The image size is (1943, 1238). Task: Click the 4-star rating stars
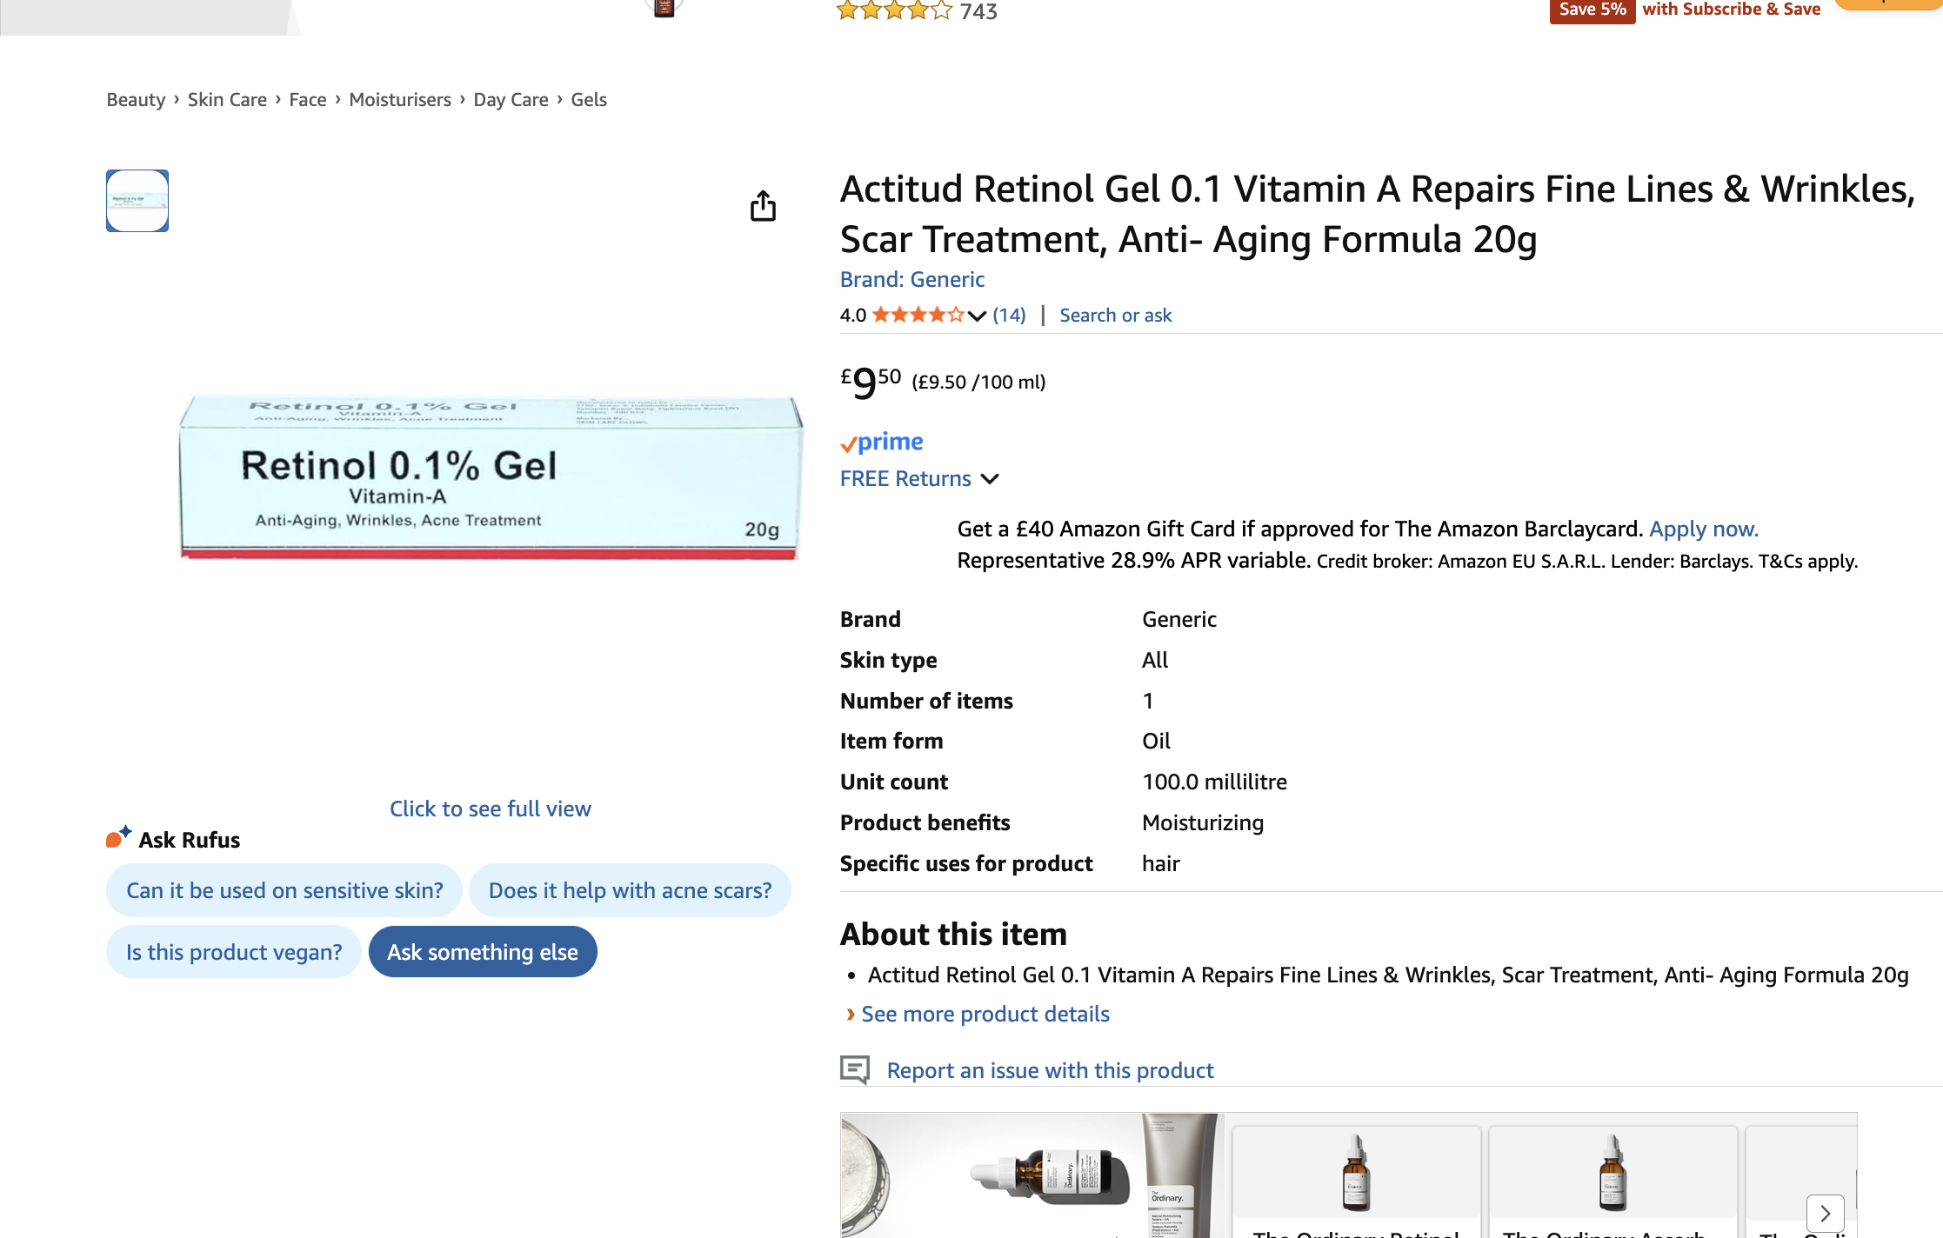pos(918,315)
